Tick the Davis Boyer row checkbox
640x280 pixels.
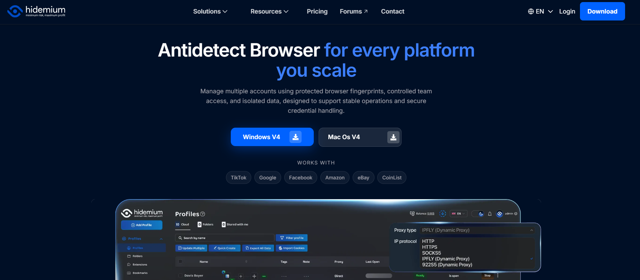(180, 275)
